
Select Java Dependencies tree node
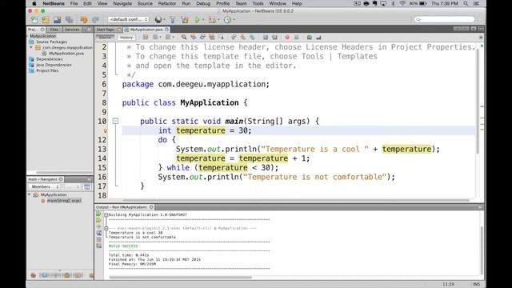(54, 65)
